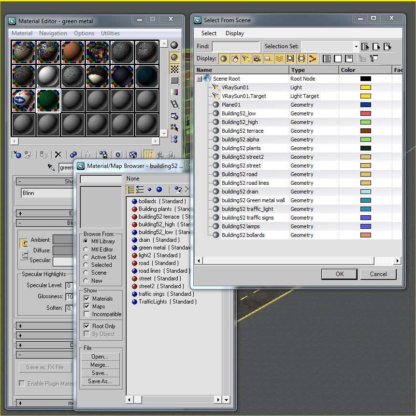416x416 pixels.
Task: Collapse the rollout containing Save as .FX File
Action: pos(44,354)
